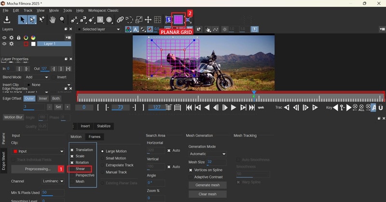Go to the last frame
The height and width of the screenshot is (202, 386).
click(252, 108)
